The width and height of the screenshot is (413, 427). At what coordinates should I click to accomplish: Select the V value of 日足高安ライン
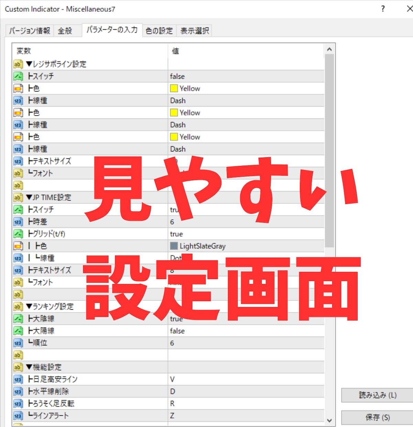click(x=172, y=379)
